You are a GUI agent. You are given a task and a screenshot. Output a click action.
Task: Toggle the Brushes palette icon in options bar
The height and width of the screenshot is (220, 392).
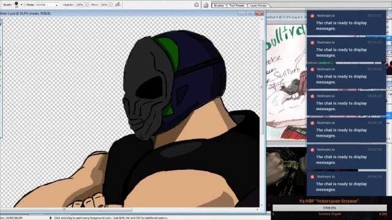point(197,5)
